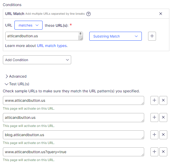Open the Add Condition dropdown
The image size is (172, 166).
point(37,60)
